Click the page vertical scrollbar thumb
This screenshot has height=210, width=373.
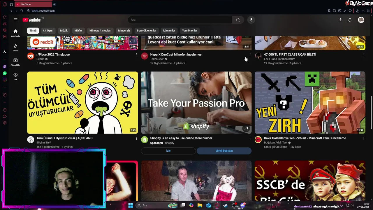371,112
